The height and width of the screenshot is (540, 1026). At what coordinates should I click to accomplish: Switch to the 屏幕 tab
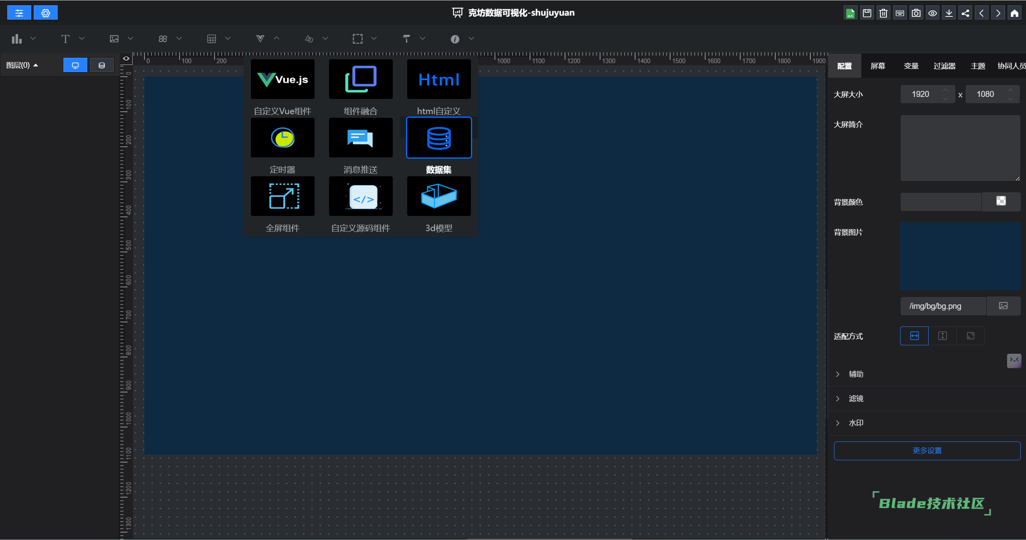[878, 66]
